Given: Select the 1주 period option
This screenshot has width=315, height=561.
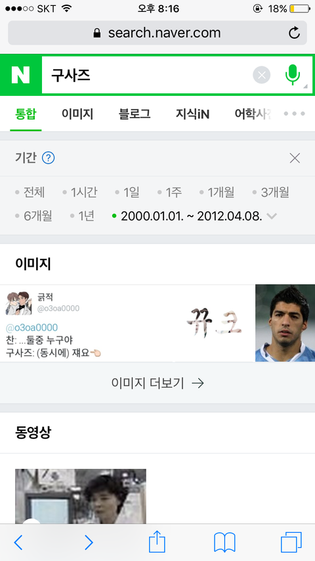Looking at the screenshot, I should pos(170,192).
